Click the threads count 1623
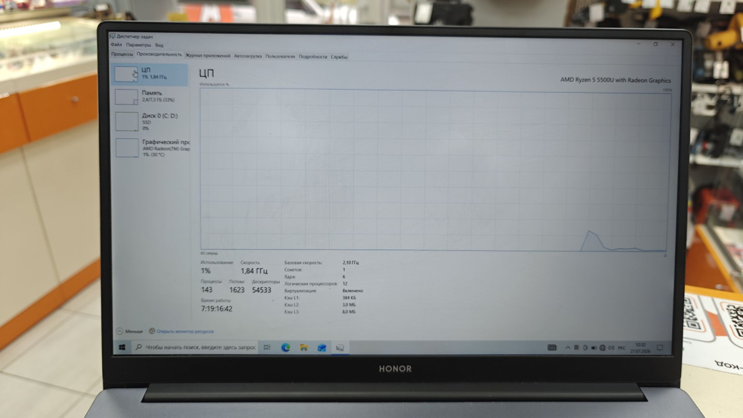The width and height of the screenshot is (743, 418). (237, 290)
